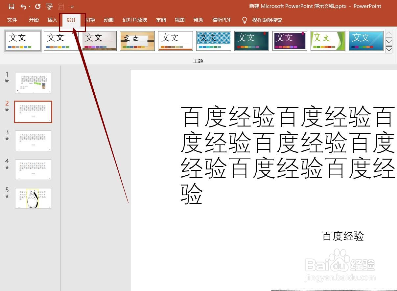
Task: Apply the purple 文文 theme
Action: point(290,41)
